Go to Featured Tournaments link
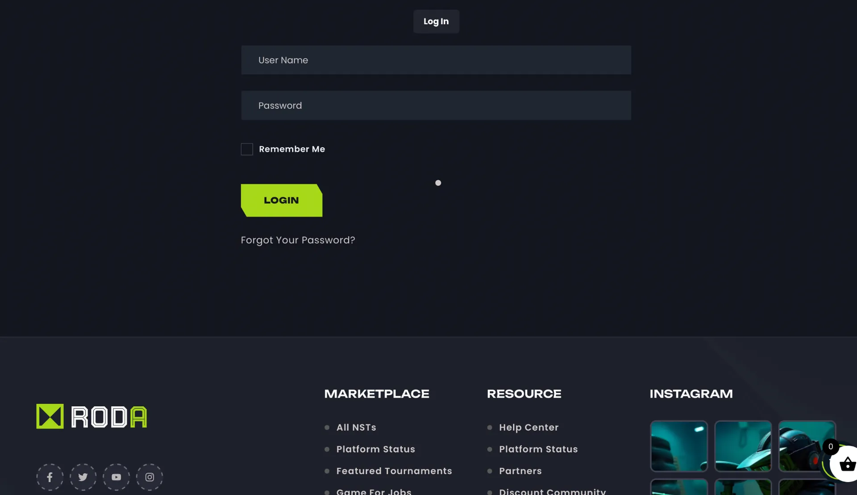The image size is (857, 495). (394, 471)
